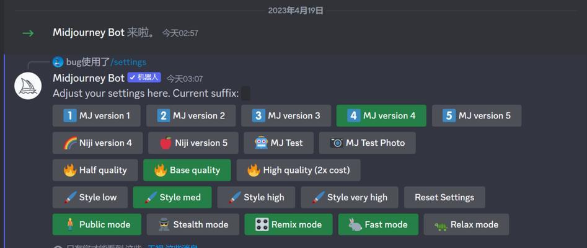587x248 pixels.
Task: Toggle Public mode button
Action: coord(97,224)
